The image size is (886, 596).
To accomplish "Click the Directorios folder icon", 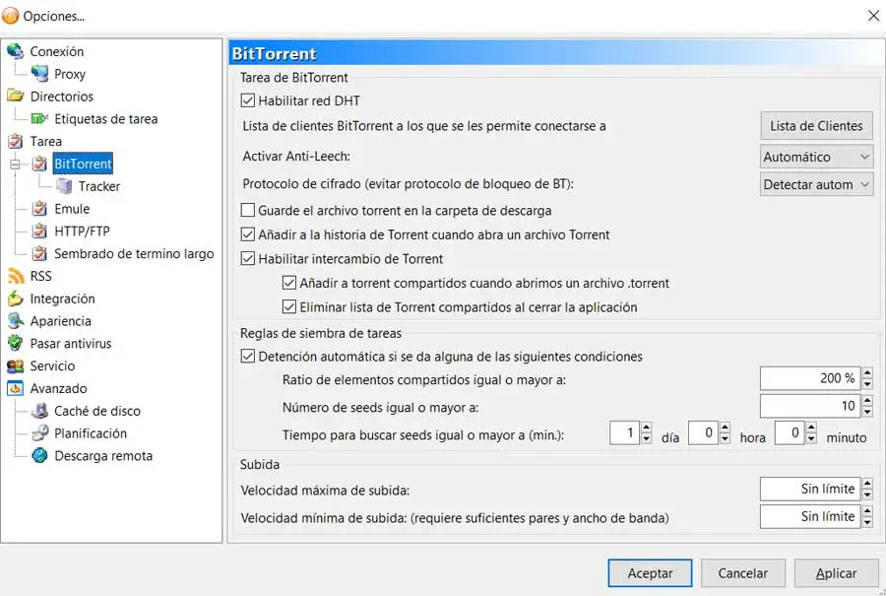I will tap(15, 97).
